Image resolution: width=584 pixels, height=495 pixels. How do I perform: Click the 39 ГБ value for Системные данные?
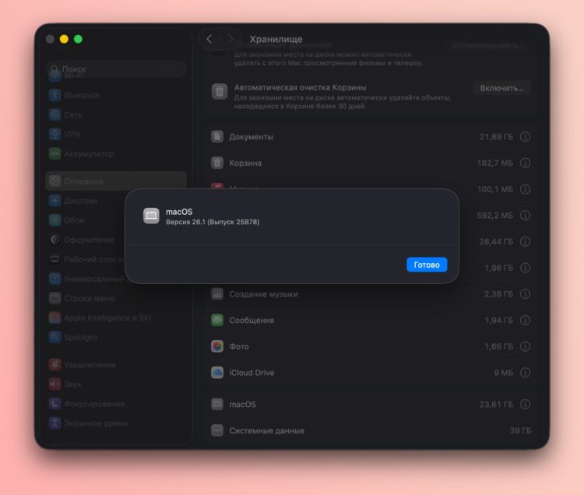pyautogui.click(x=521, y=430)
